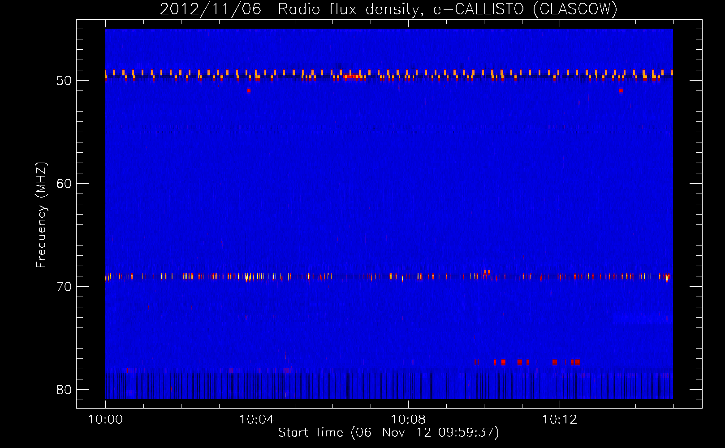Click the 80 frequency tick label
Screen dimensions: 725x448
click(64, 390)
